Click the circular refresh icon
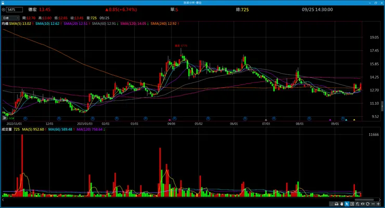 pyautogui.click(x=367, y=204)
